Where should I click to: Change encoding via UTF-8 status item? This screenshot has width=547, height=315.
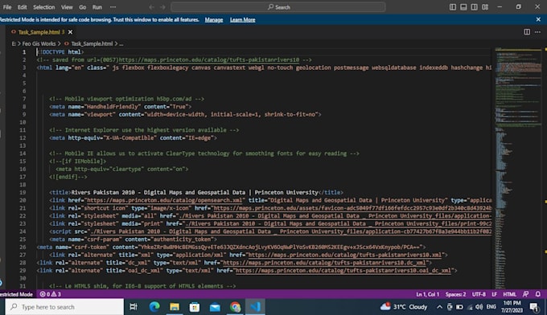click(479, 294)
